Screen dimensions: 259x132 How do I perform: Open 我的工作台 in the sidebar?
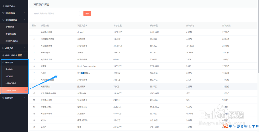pyautogui.click(x=10, y=7)
